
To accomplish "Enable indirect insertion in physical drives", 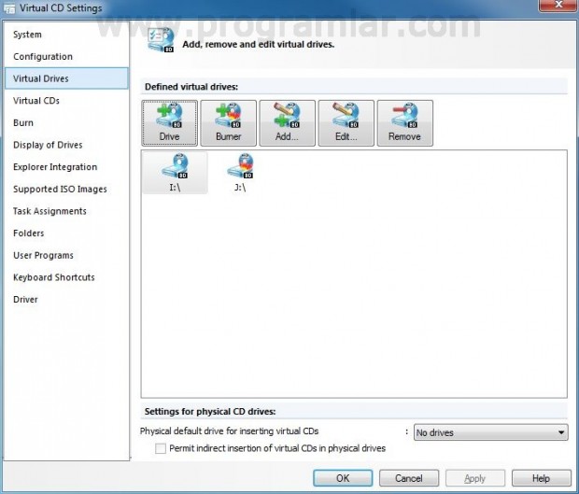I will click(161, 448).
